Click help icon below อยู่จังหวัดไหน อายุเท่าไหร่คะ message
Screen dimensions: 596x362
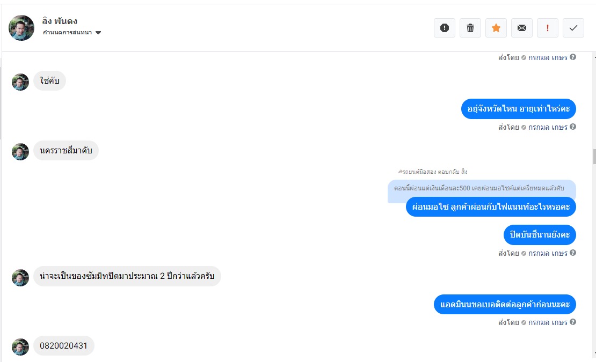573,127
